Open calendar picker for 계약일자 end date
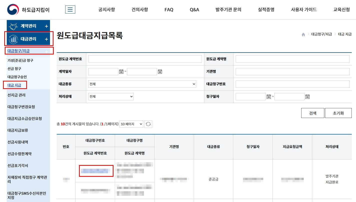The image size is (356, 202). point(160,71)
